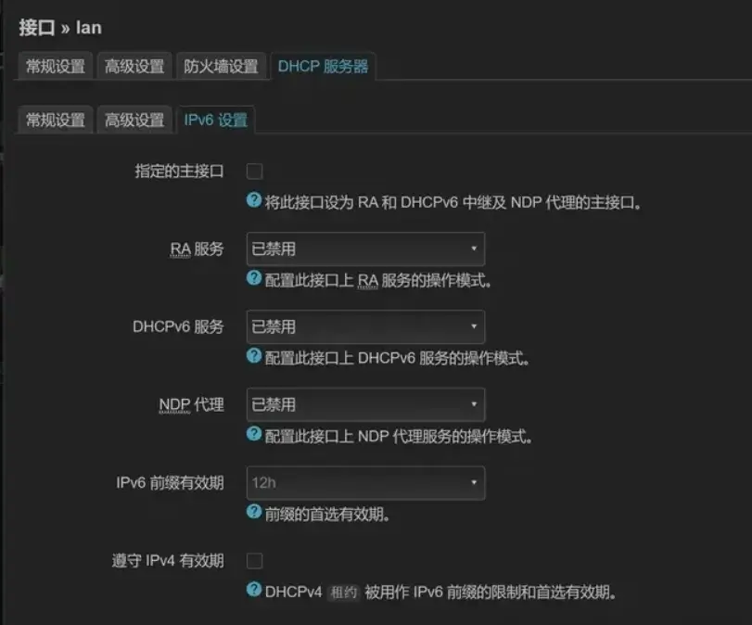
Task: Switch to the 防火墙设置 tab
Action: tap(221, 66)
